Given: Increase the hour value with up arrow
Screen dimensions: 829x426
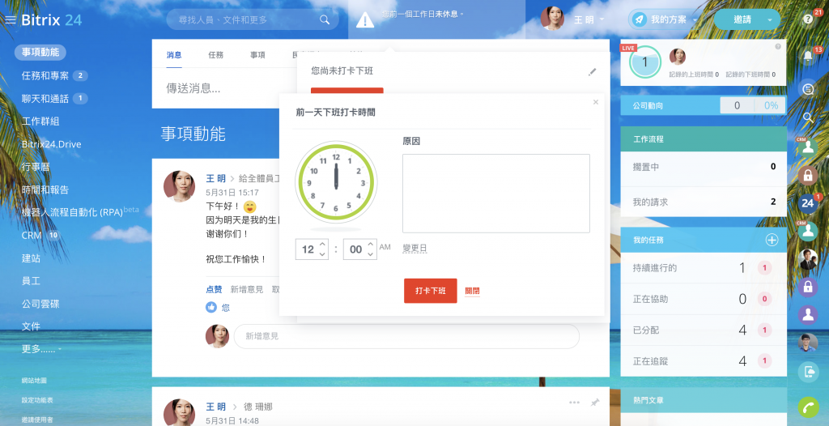Looking at the screenshot, I should (x=322, y=244).
